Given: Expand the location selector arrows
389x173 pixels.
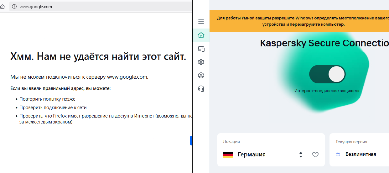Looking at the screenshot, I should click(x=301, y=155).
